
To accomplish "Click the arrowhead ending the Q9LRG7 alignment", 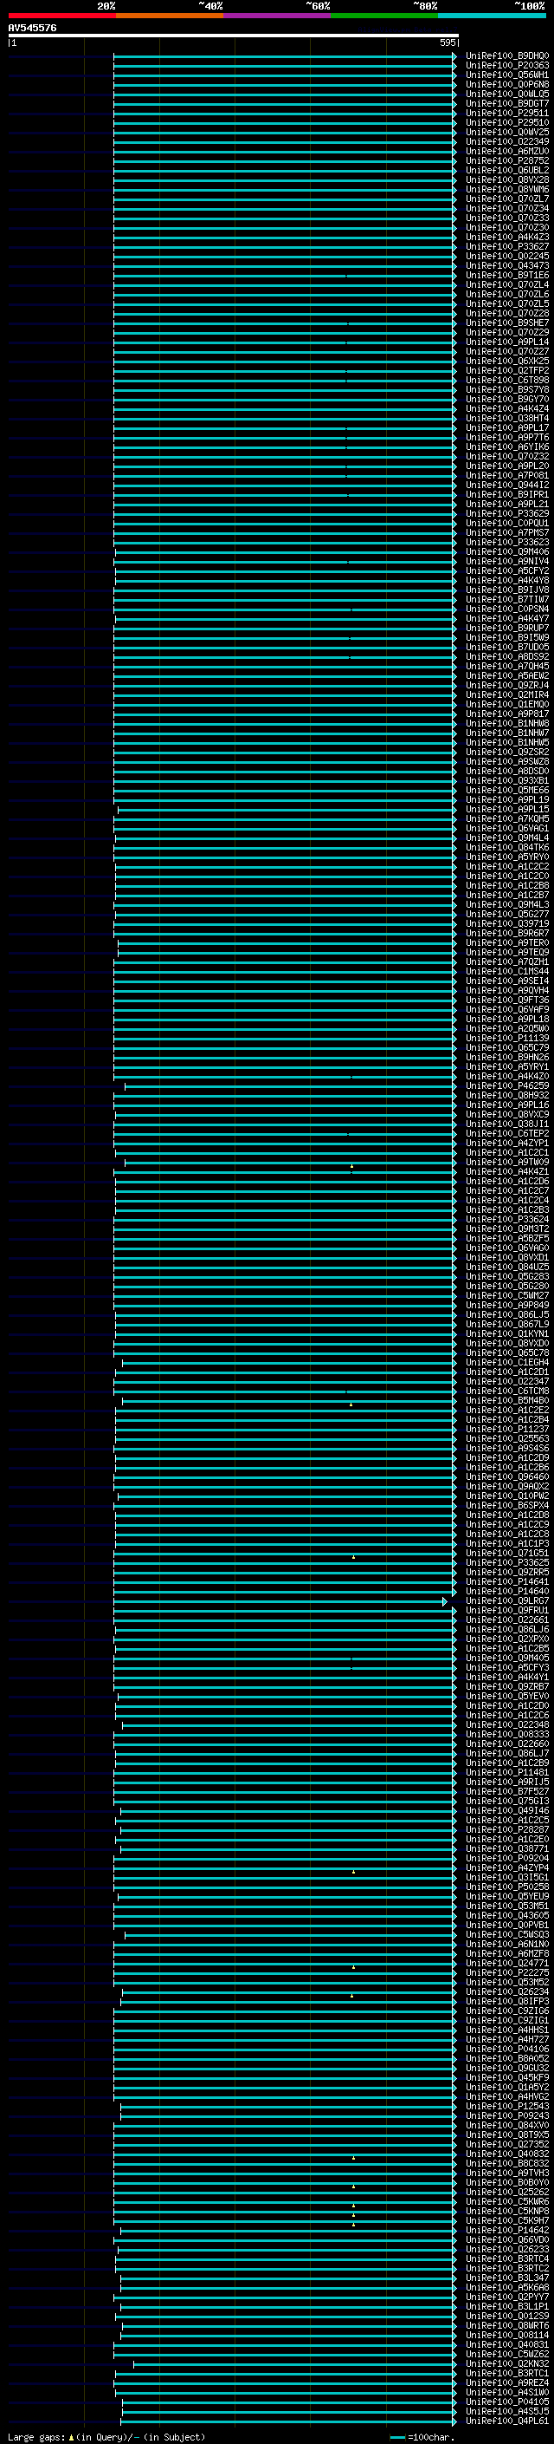I will (x=445, y=1600).
